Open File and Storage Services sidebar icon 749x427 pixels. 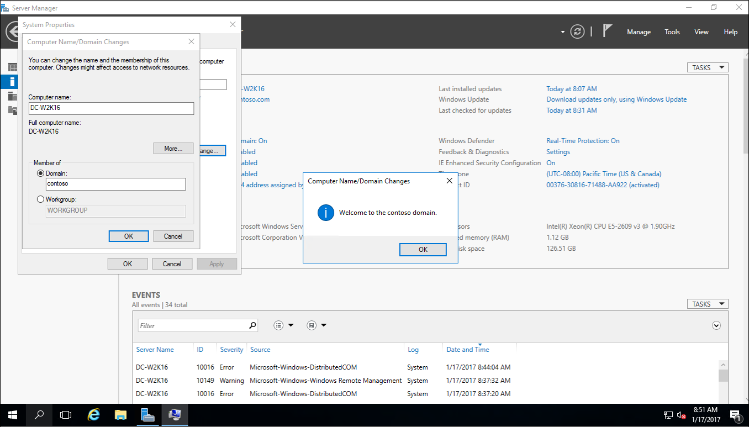click(13, 110)
